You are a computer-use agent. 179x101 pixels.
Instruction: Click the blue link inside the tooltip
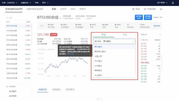click(70, 54)
